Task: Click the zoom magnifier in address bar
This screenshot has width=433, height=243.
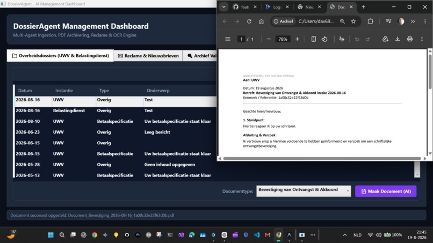Action: click(342, 21)
